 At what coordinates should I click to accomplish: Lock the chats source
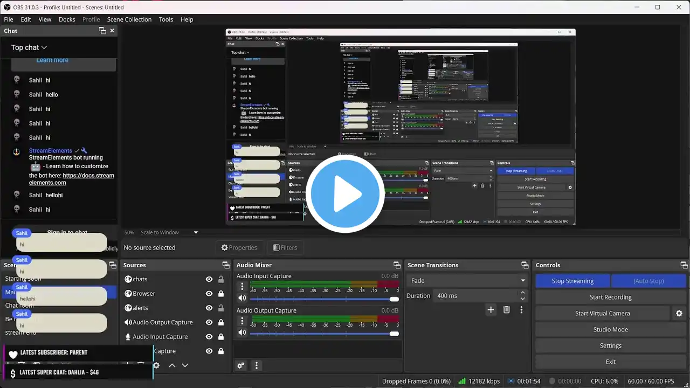click(x=221, y=279)
